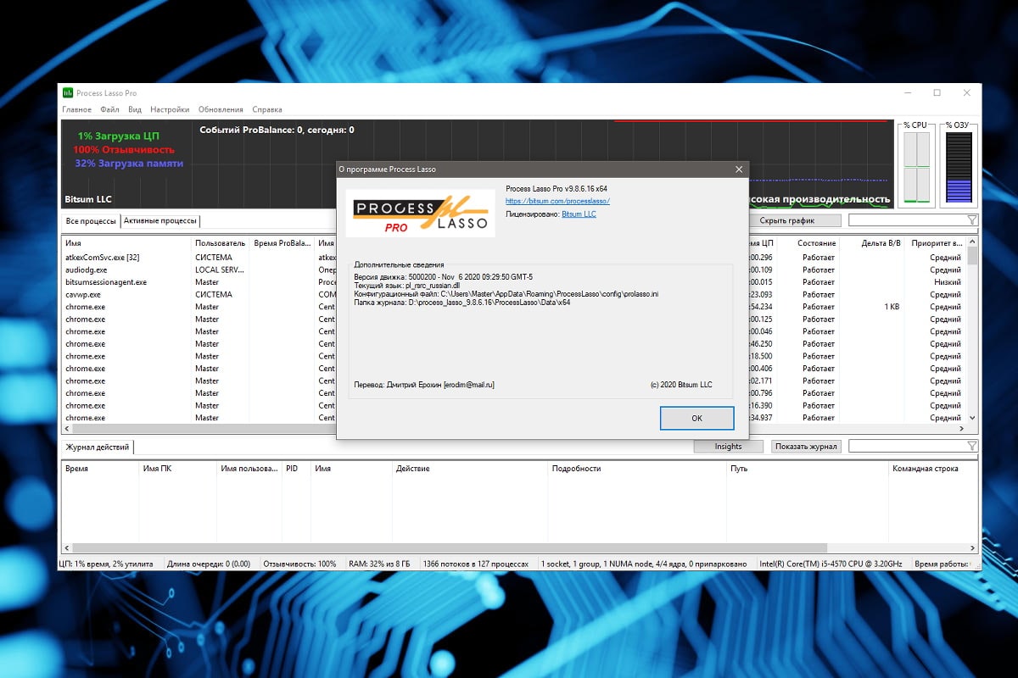
Task: Open the Обновления menu
Action: (x=221, y=109)
